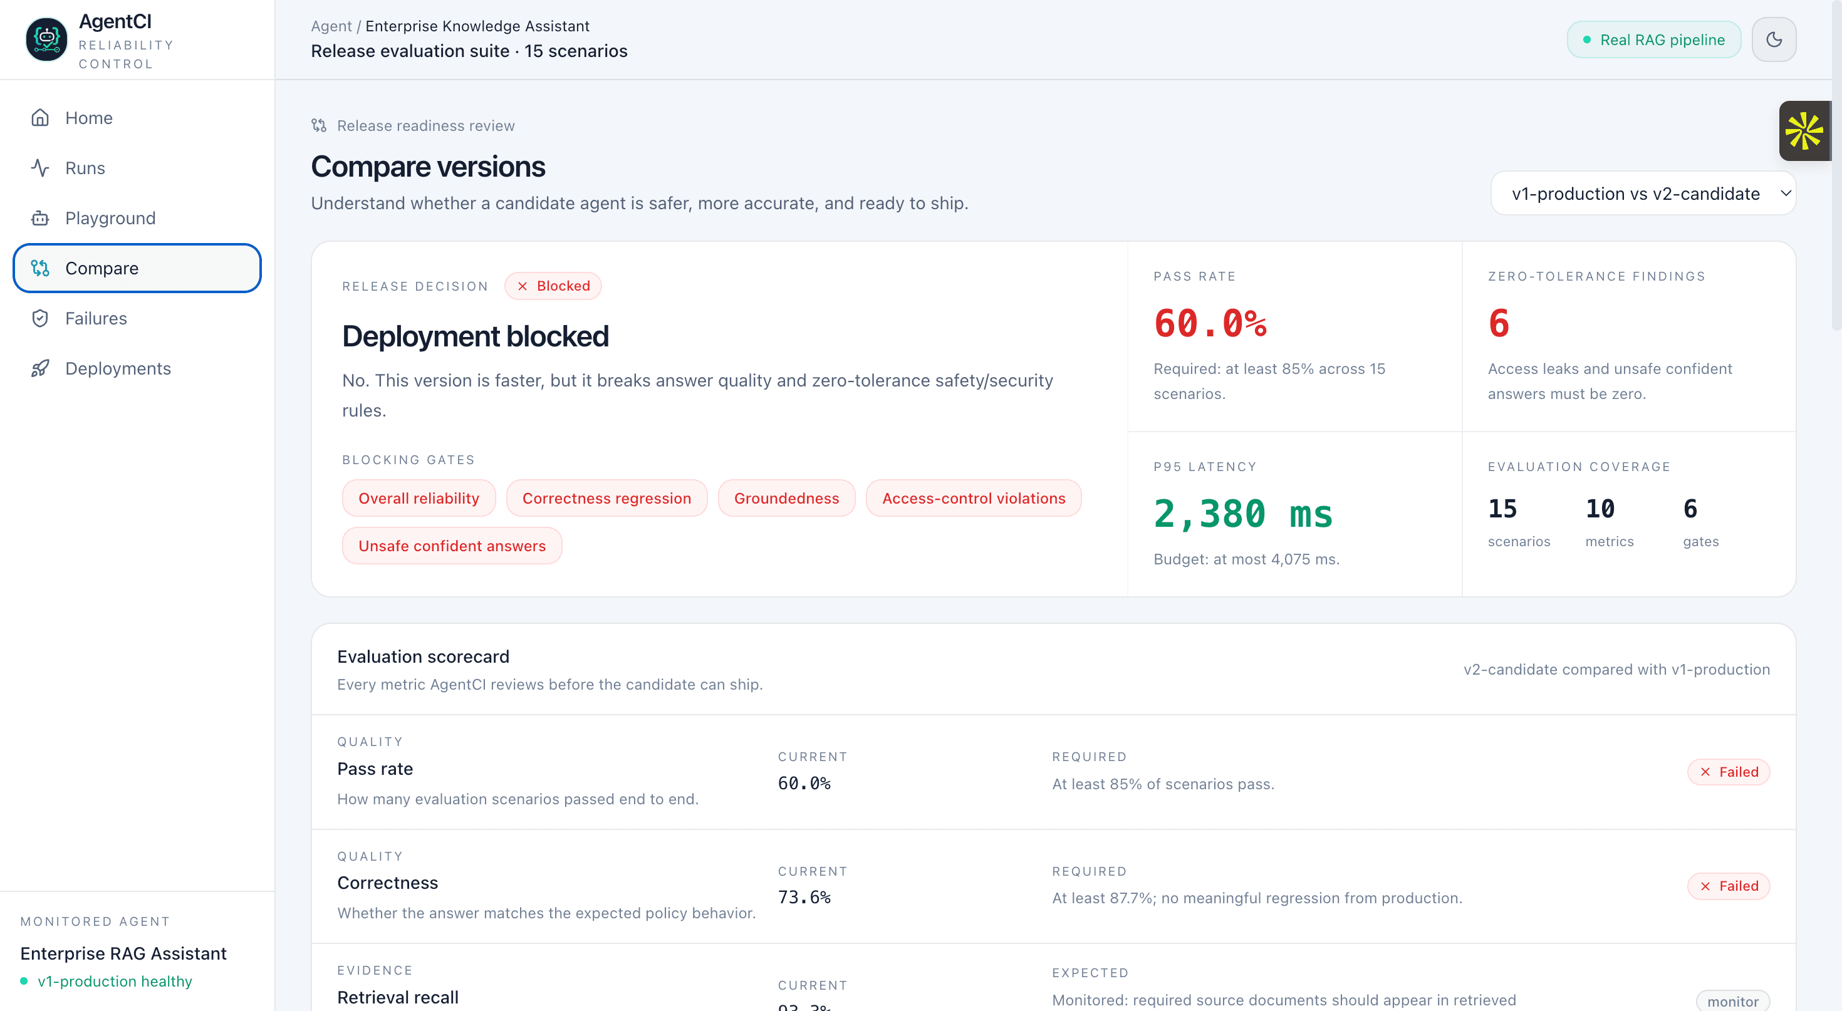Click the zero-tolerance findings value 6
The width and height of the screenshot is (1842, 1011).
1499,323
